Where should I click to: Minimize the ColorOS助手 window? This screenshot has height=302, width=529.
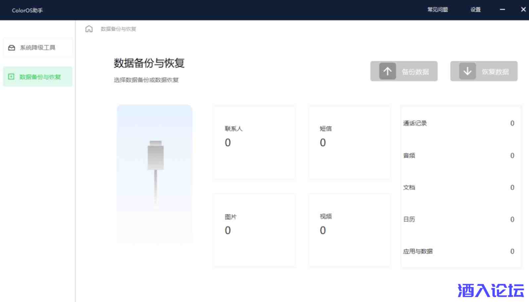coord(502,10)
